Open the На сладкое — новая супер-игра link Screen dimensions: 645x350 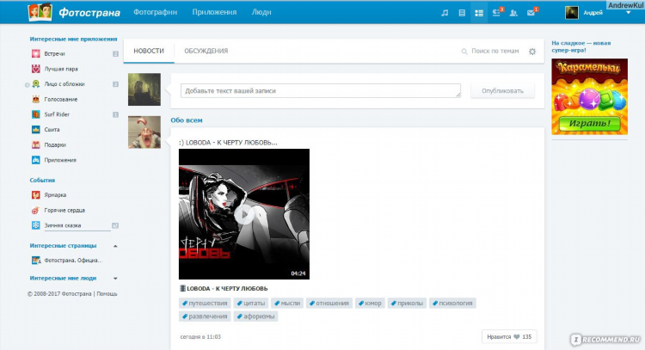580,46
